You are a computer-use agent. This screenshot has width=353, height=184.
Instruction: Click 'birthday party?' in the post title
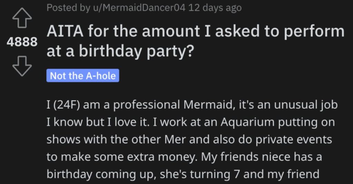coord(137,52)
